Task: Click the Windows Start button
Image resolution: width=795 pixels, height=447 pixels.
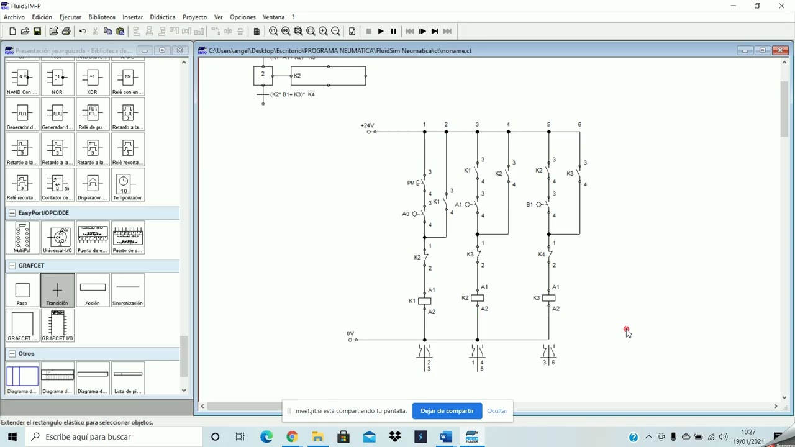Action: (12, 436)
